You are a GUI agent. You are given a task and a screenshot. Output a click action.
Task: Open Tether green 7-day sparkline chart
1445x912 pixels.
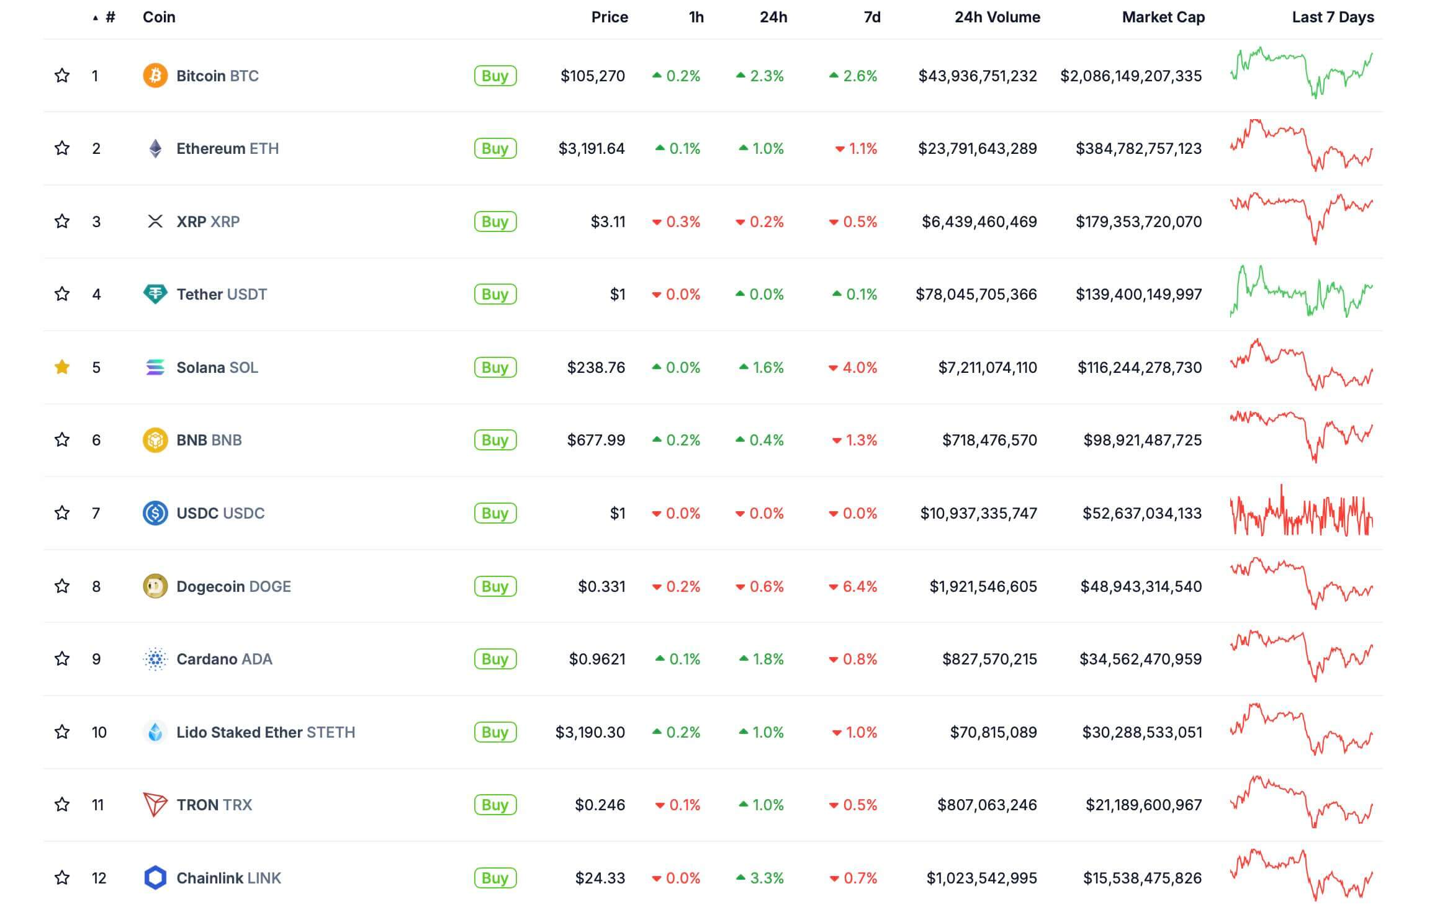click(1302, 292)
